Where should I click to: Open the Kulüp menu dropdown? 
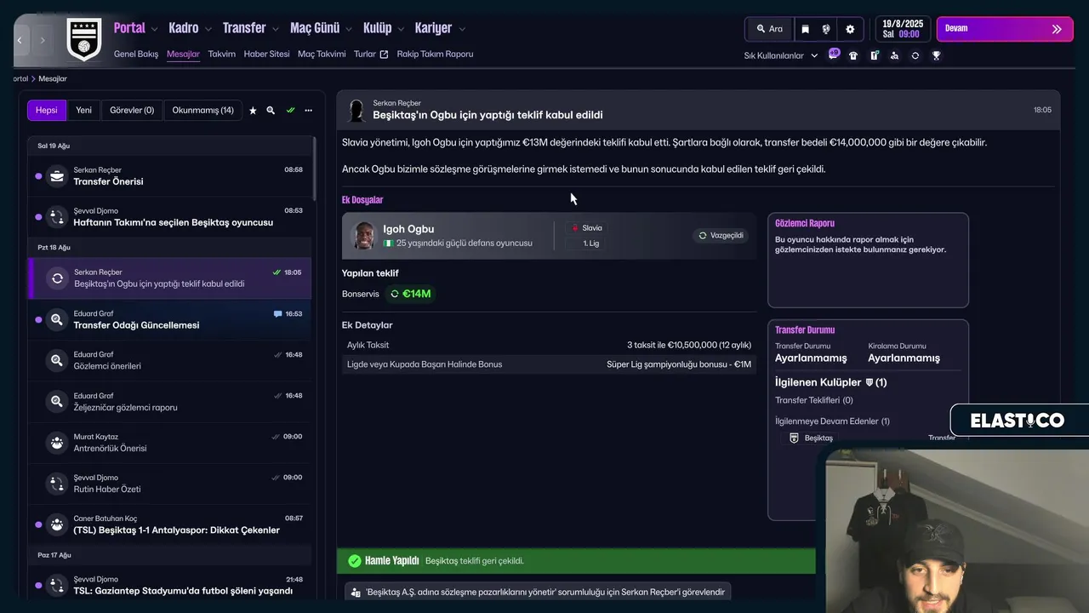(x=384, y=28)
